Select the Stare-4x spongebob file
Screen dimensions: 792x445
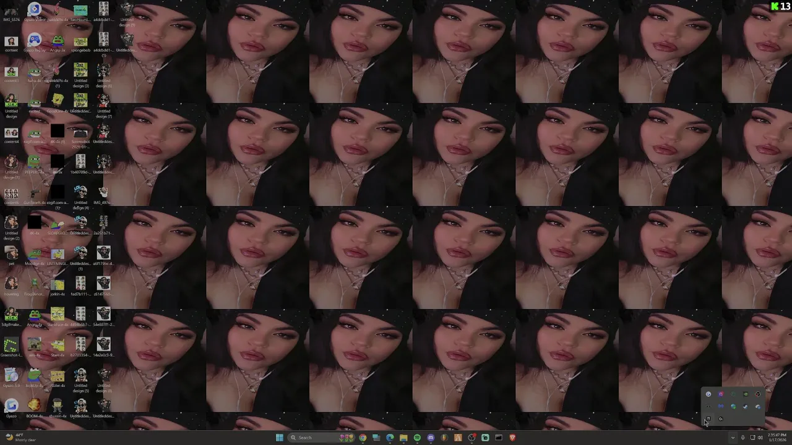click(x=58, y=347)
